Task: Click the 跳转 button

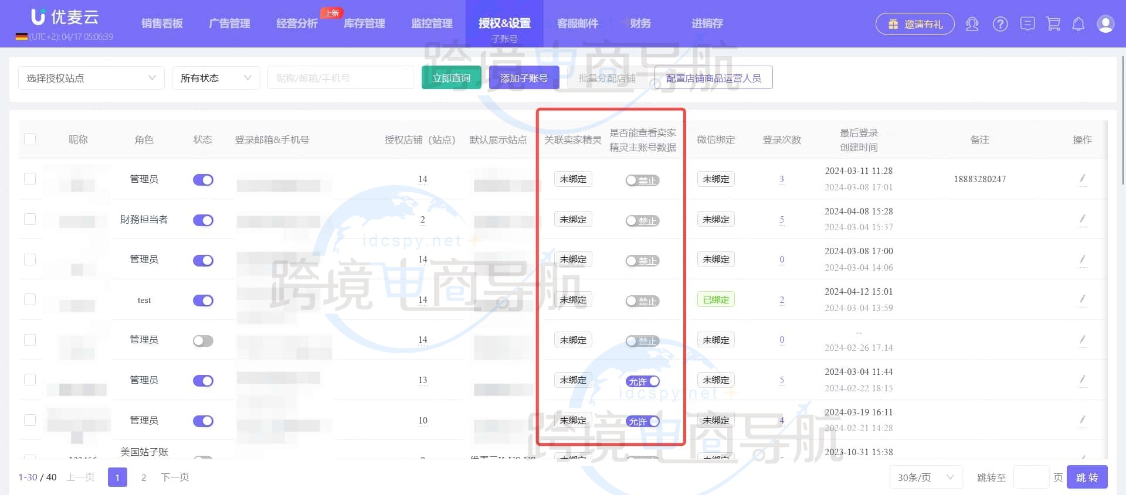Action: pyautogui.click(x=1087, y=477)
